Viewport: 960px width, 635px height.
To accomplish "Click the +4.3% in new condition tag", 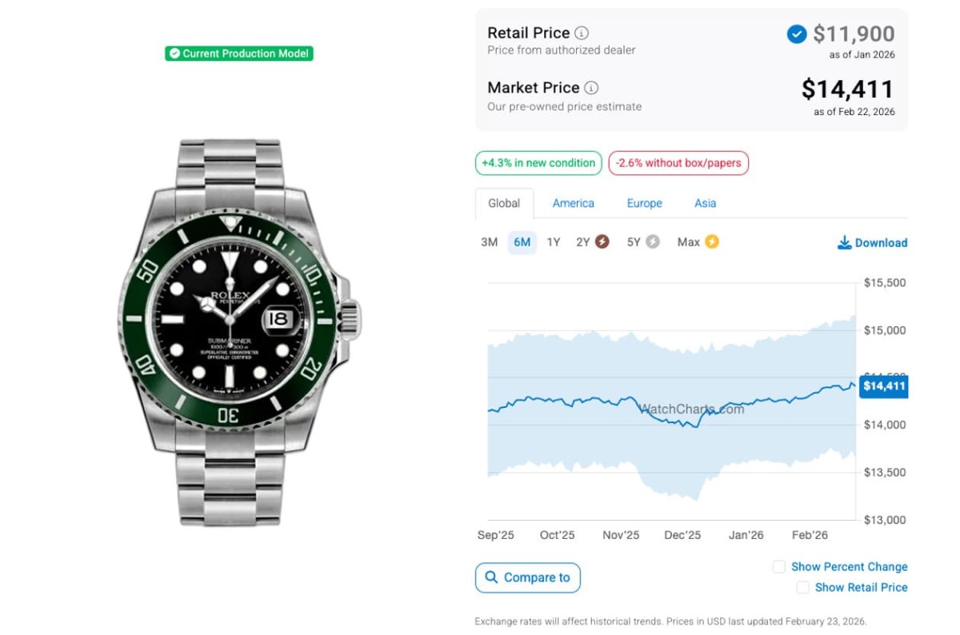I will click(538, 163).
